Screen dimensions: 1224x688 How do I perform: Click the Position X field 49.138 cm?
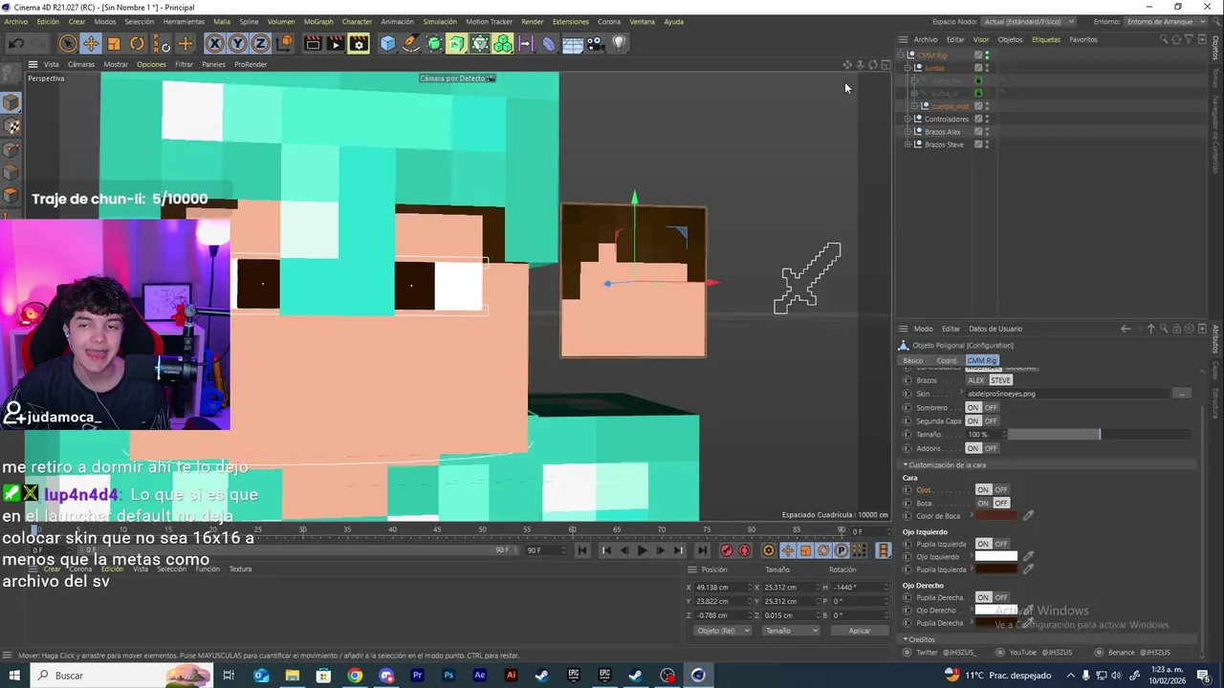point(723,588)
